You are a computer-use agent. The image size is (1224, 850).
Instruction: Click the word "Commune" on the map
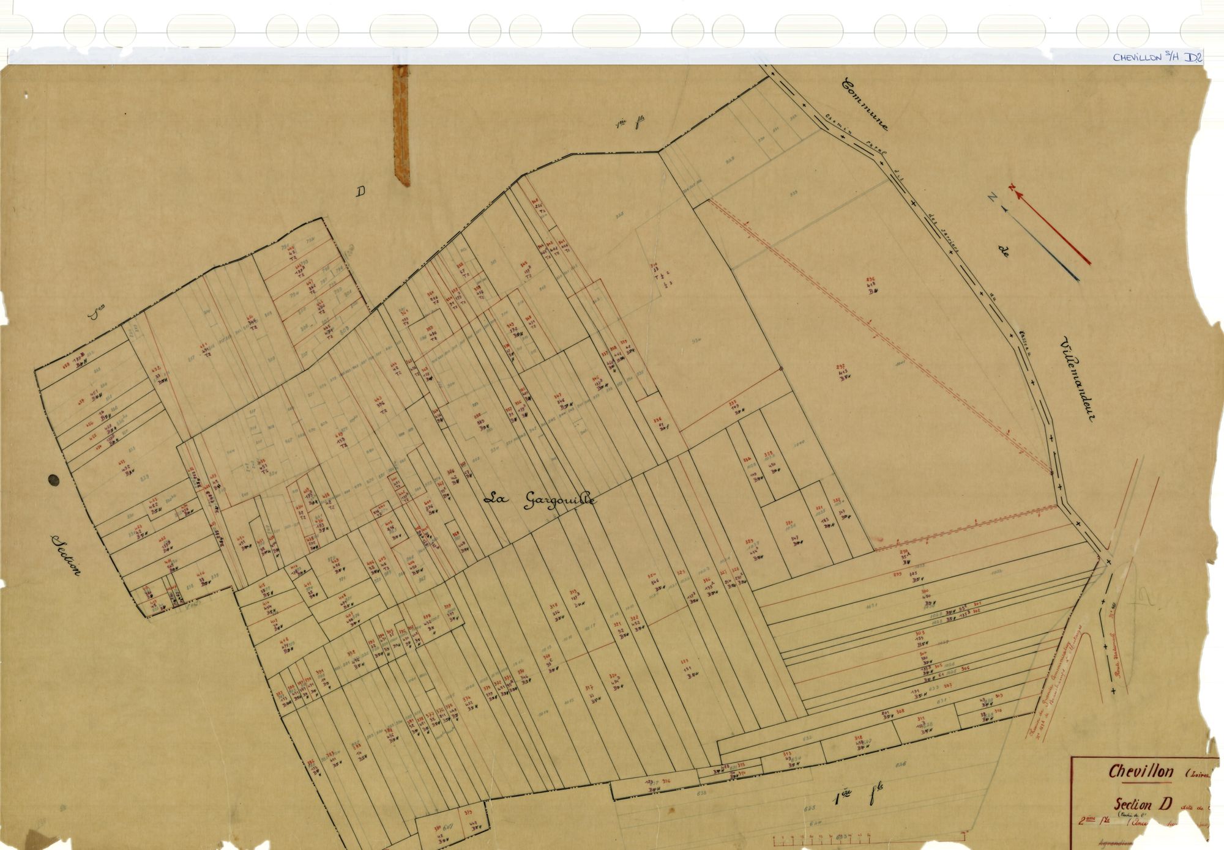pyautogui.click(x=865, y=103)
